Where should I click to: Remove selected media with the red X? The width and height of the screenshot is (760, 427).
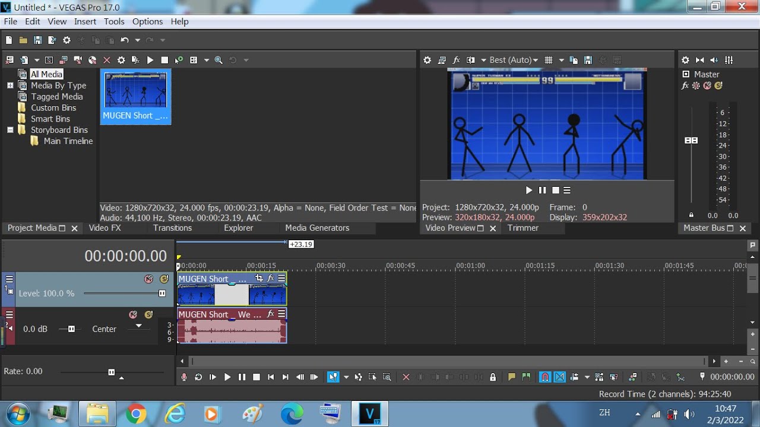pyautogui.click(x=107, y=60)
